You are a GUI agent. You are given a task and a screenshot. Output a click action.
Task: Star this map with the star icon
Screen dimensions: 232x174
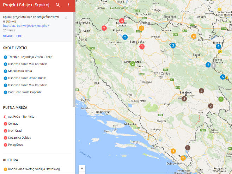coord(66,17)
